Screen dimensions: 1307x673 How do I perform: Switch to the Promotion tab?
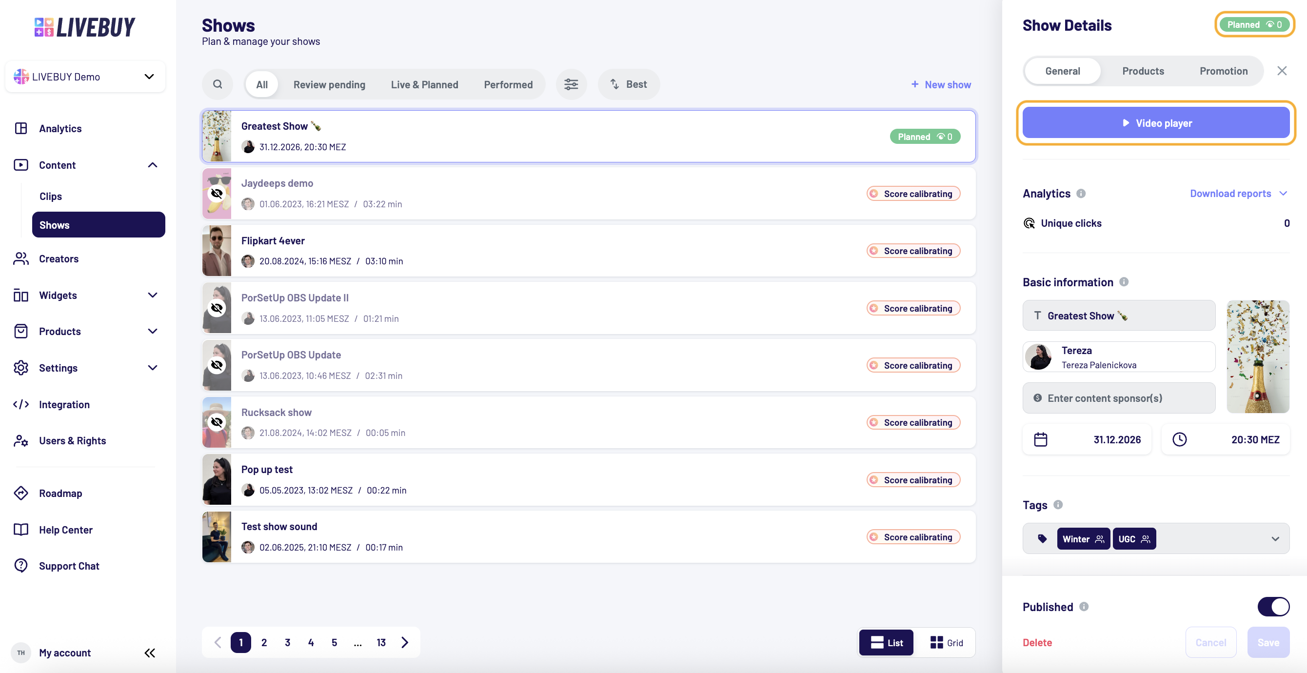coord(1223,71)
